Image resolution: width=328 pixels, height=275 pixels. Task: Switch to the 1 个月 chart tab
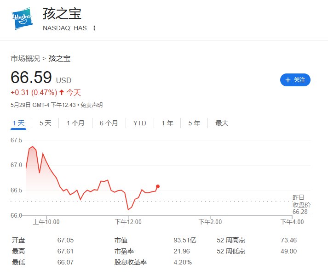[x=75, y=123]
